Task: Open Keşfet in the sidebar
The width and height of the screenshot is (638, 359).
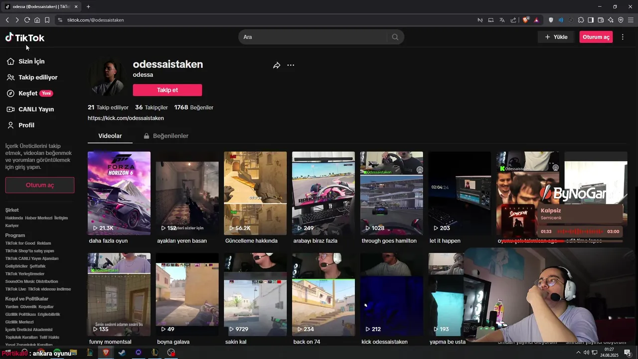Action: (29, 93)
